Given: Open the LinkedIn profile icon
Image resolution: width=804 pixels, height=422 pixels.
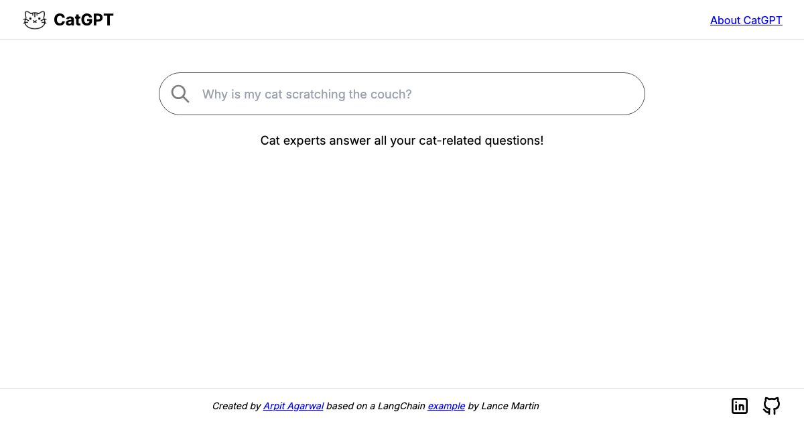Looking at the screenshot, I should tap(740, 406).
